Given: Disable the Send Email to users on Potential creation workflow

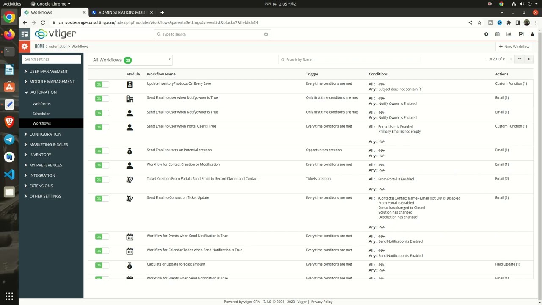Looking at the screenshot, I should 102,151.
